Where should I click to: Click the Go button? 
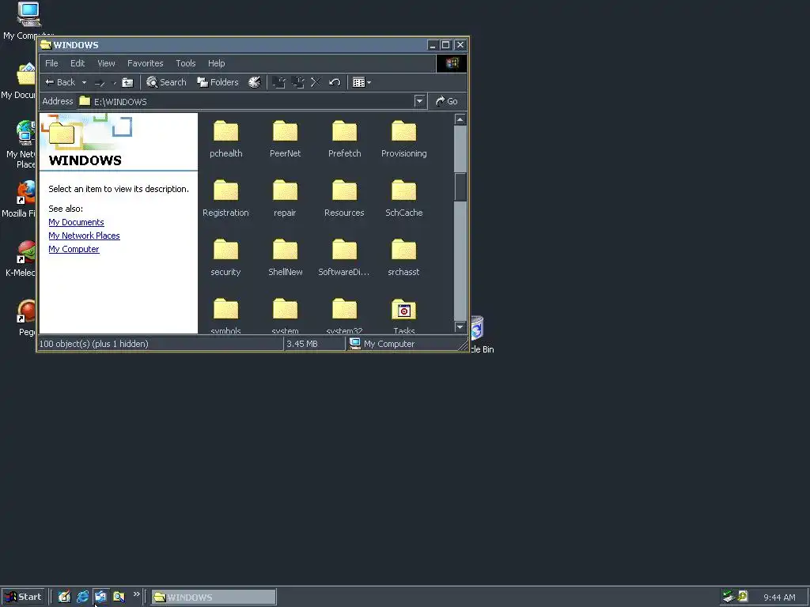coord(447,101)
